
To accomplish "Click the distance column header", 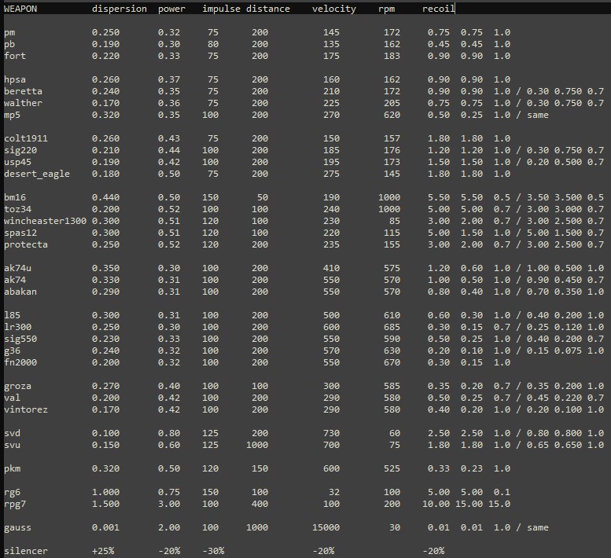I will click(267, 9).
